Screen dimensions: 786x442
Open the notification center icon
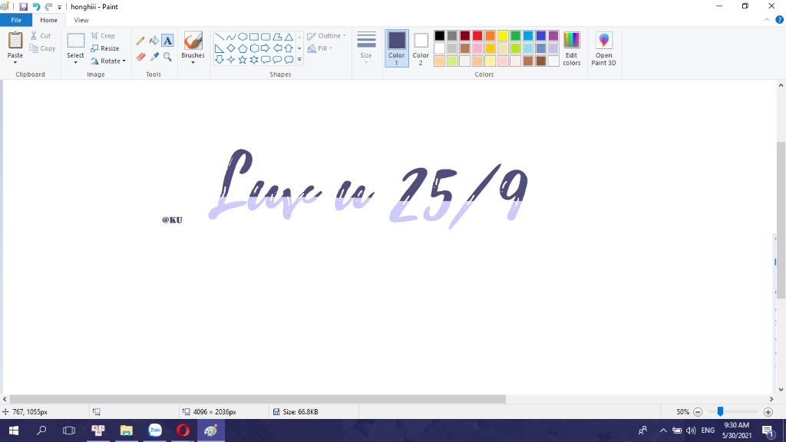768,430
